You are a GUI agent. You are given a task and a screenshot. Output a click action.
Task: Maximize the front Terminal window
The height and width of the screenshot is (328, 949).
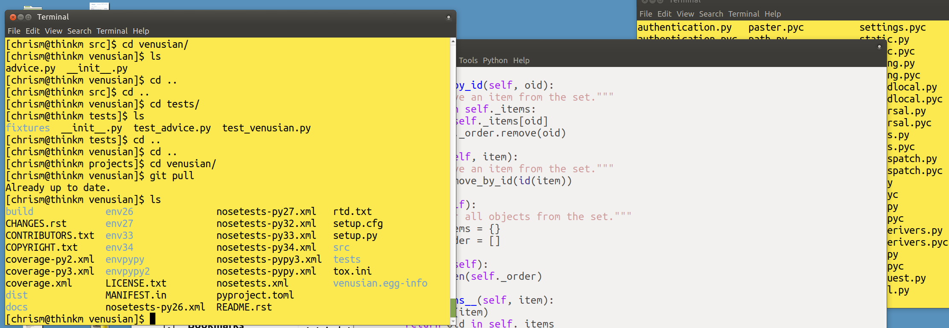pos(29,17)
